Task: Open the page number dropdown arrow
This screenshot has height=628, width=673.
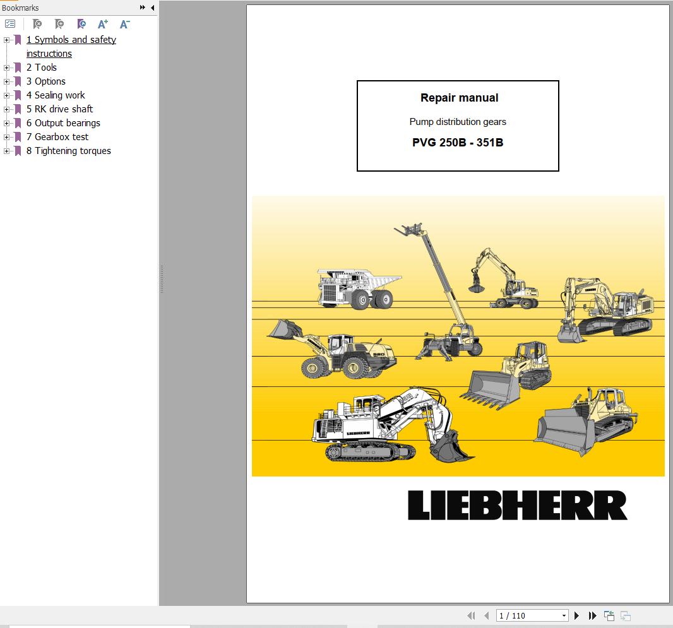Action: click(564, 616)
